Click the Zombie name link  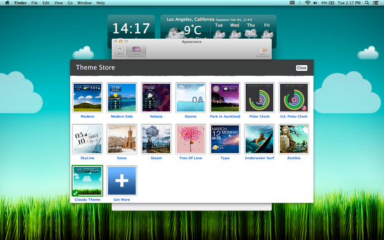294,158
